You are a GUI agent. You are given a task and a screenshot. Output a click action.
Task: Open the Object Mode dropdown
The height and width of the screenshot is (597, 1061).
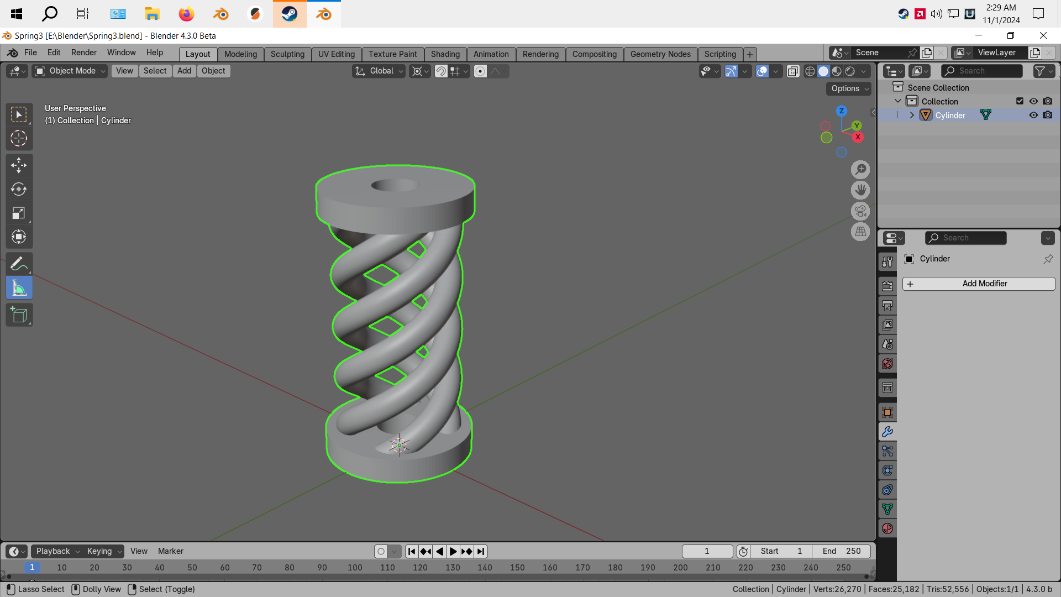(x=70, y=71)
